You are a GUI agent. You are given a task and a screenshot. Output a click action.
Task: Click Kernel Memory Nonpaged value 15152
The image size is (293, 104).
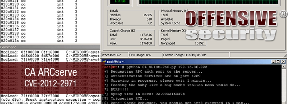click(200, 43)
